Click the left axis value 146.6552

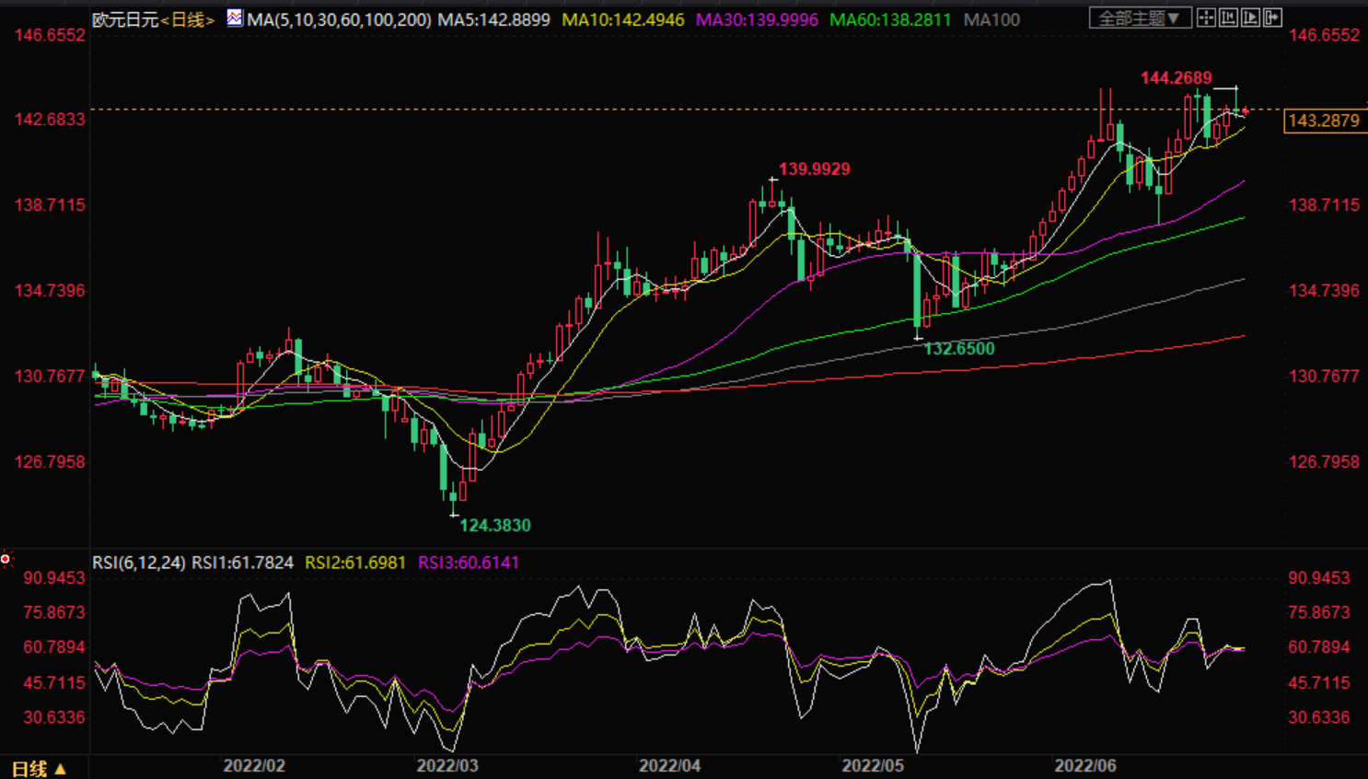coord(50,35)
